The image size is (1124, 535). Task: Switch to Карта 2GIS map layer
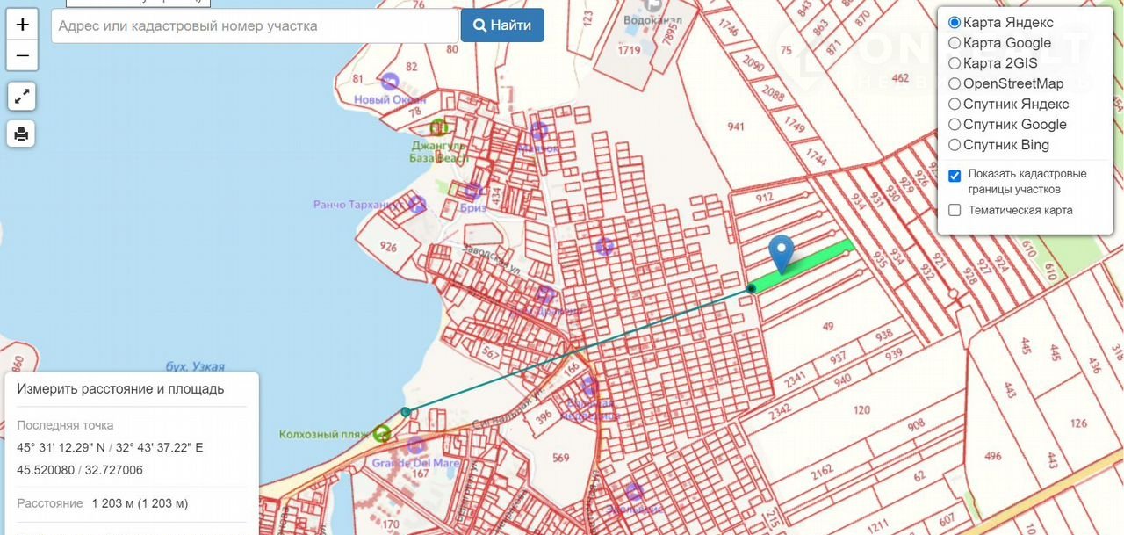click(x=955, y=63)
